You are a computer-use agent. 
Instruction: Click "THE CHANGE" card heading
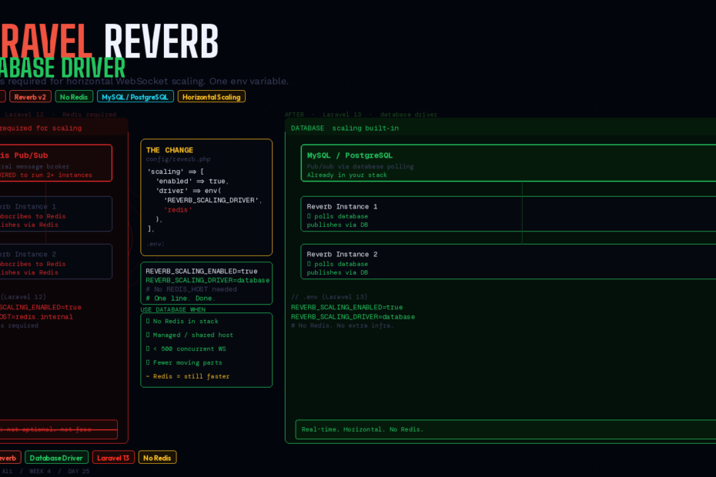click(169, 150)
